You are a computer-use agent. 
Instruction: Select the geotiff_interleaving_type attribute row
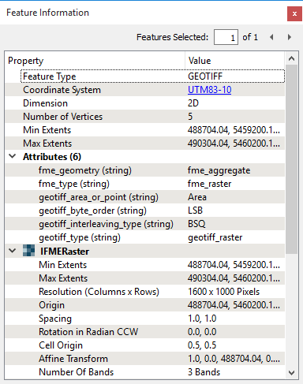pyautogui.click(x=145, y=224)
